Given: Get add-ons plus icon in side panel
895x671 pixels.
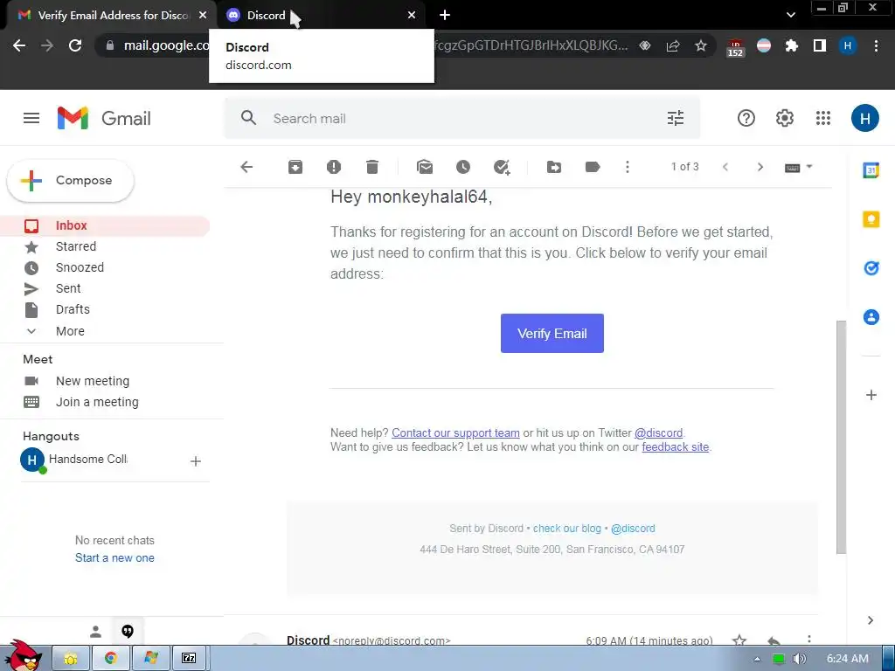Looking at the screenshot, I should pos(871,395).
